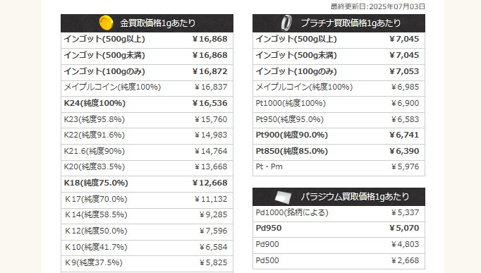Click the K14(純度58.5%) price row
The height and width of the screenshot is (273, 481).
point(147,215)
